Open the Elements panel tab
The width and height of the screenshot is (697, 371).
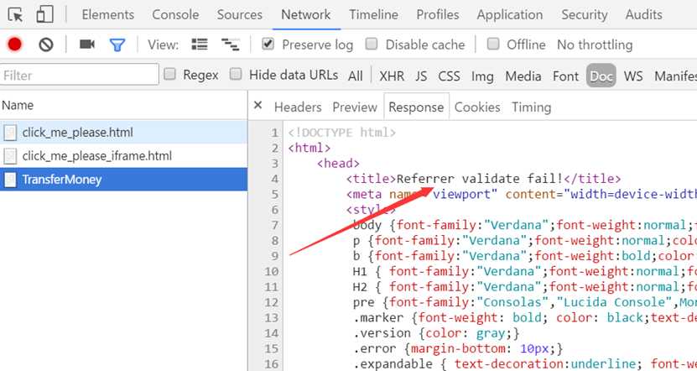click(x=108, y=14)
